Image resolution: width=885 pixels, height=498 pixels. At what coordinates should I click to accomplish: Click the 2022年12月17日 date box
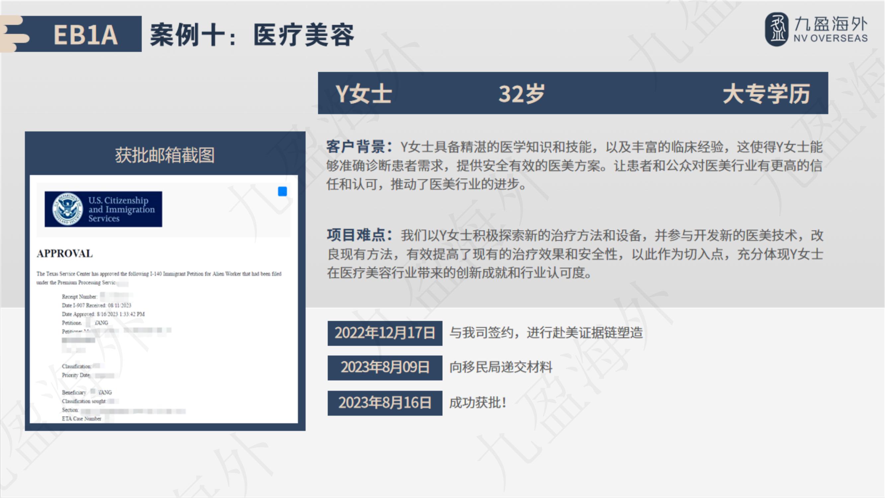tap(385, 333)
